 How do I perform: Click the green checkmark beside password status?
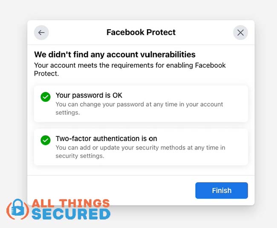click(46, 97)
